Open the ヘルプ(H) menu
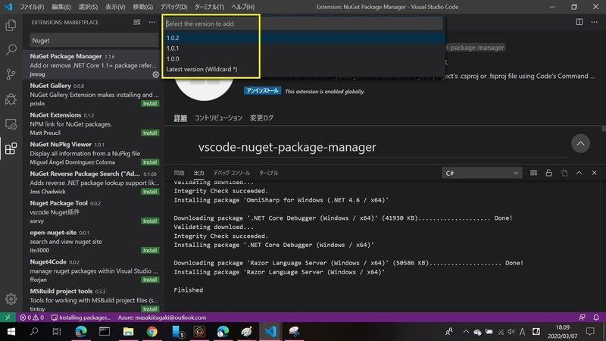The height and width of the screenshot is (341, 606). (x=242, y=7)
